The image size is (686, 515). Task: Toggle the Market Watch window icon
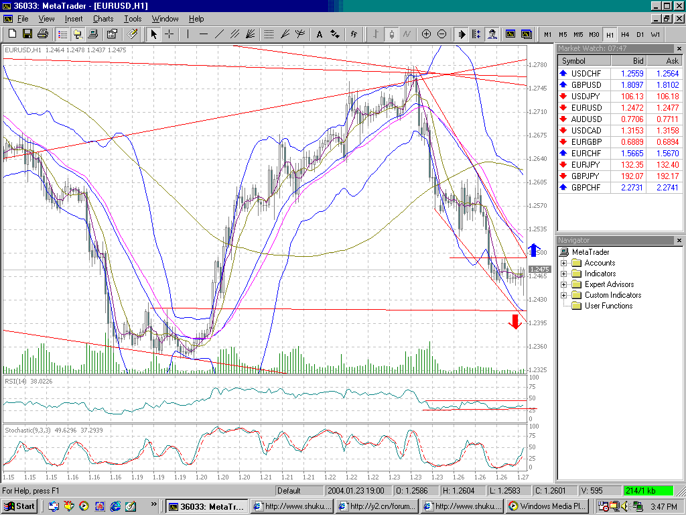pos(62,34)
